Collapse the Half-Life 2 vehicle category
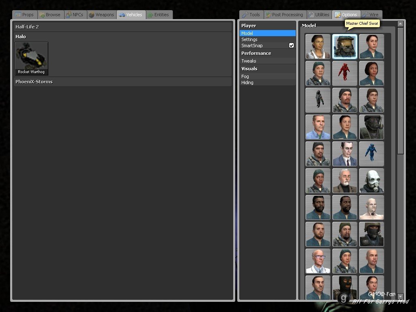The height and width of the screenshot is (312, 416). (x=123, y=27)
